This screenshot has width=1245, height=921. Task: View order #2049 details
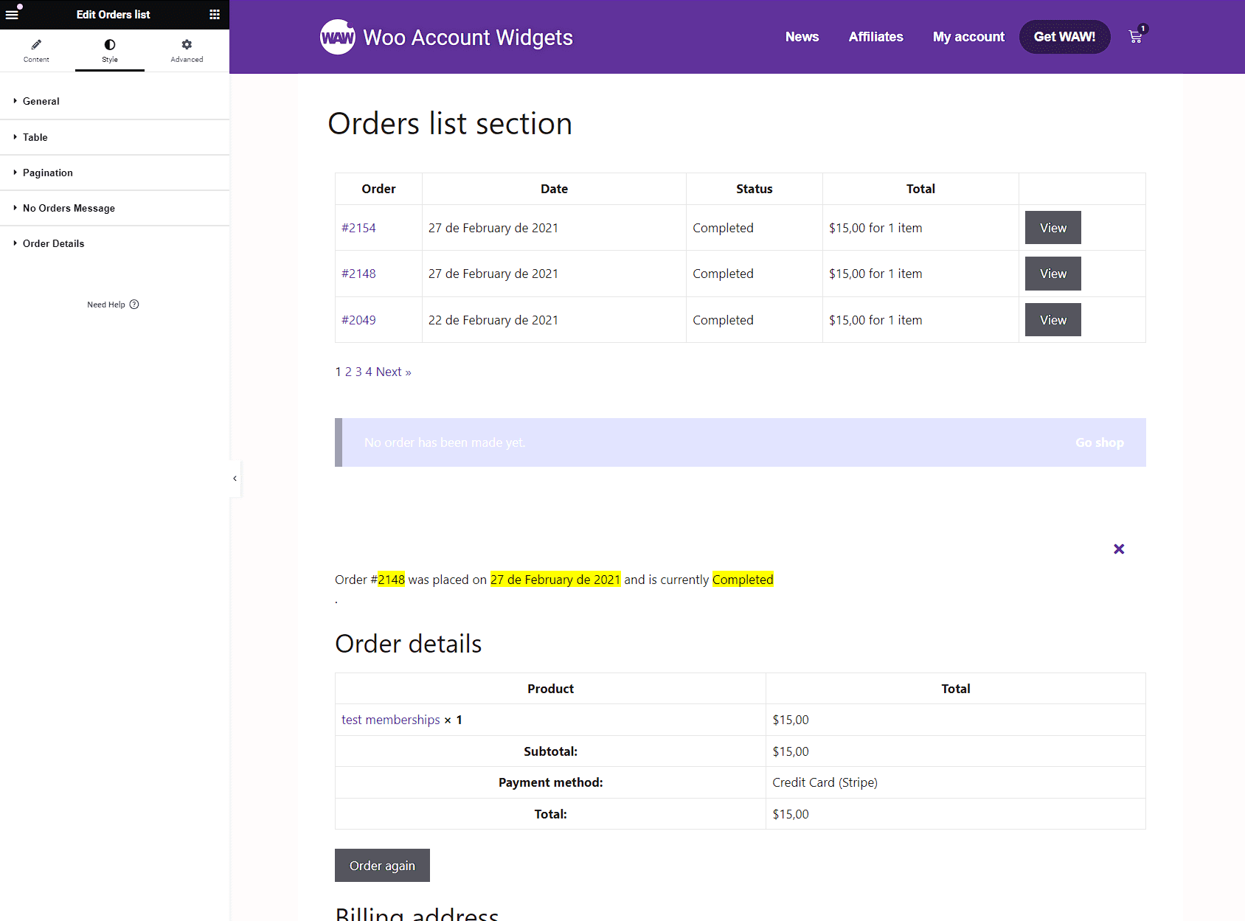point(1052,320)
